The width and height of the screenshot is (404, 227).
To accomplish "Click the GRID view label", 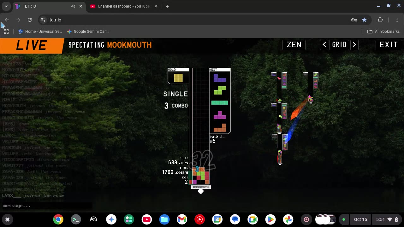I will point(339,45).
